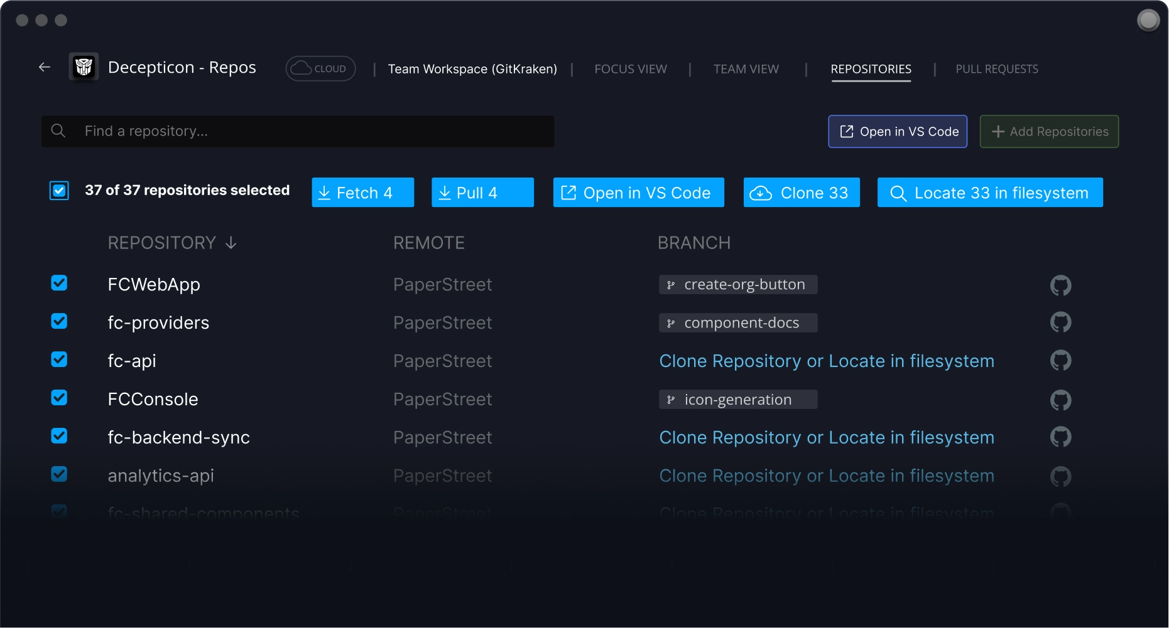Click the component-docs branch tag

738,323
